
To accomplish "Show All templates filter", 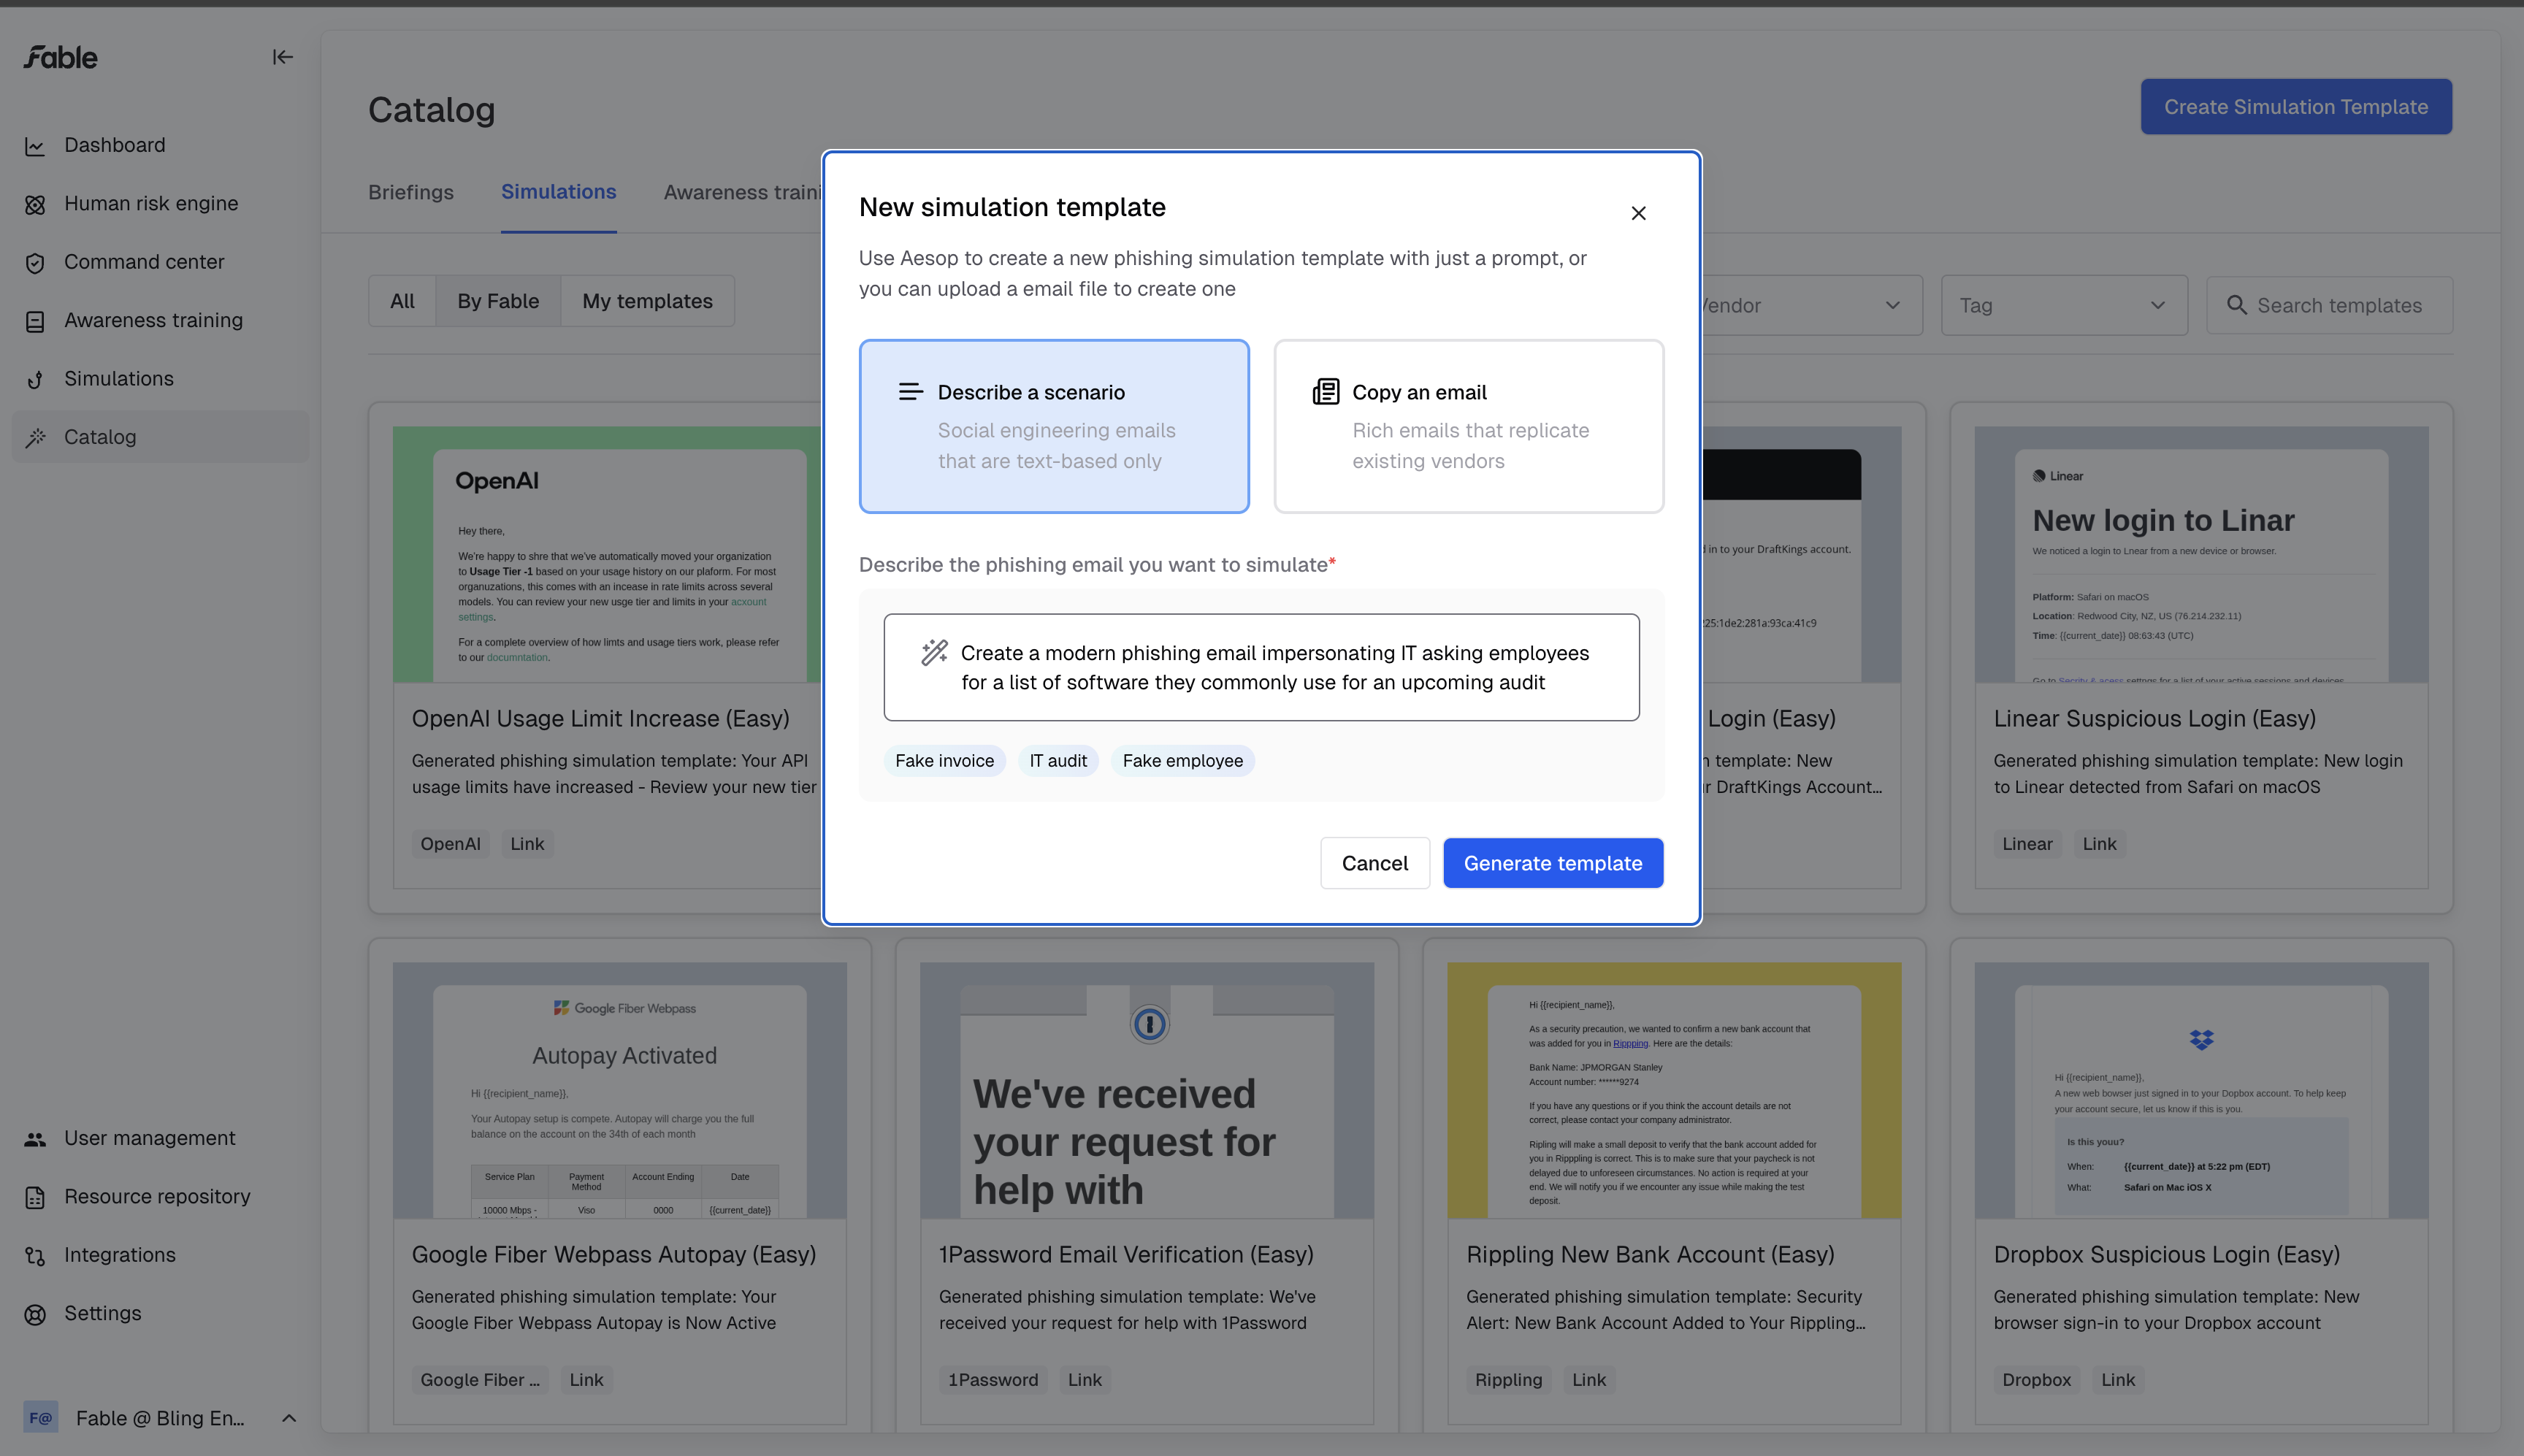I will tap(402, 301).
